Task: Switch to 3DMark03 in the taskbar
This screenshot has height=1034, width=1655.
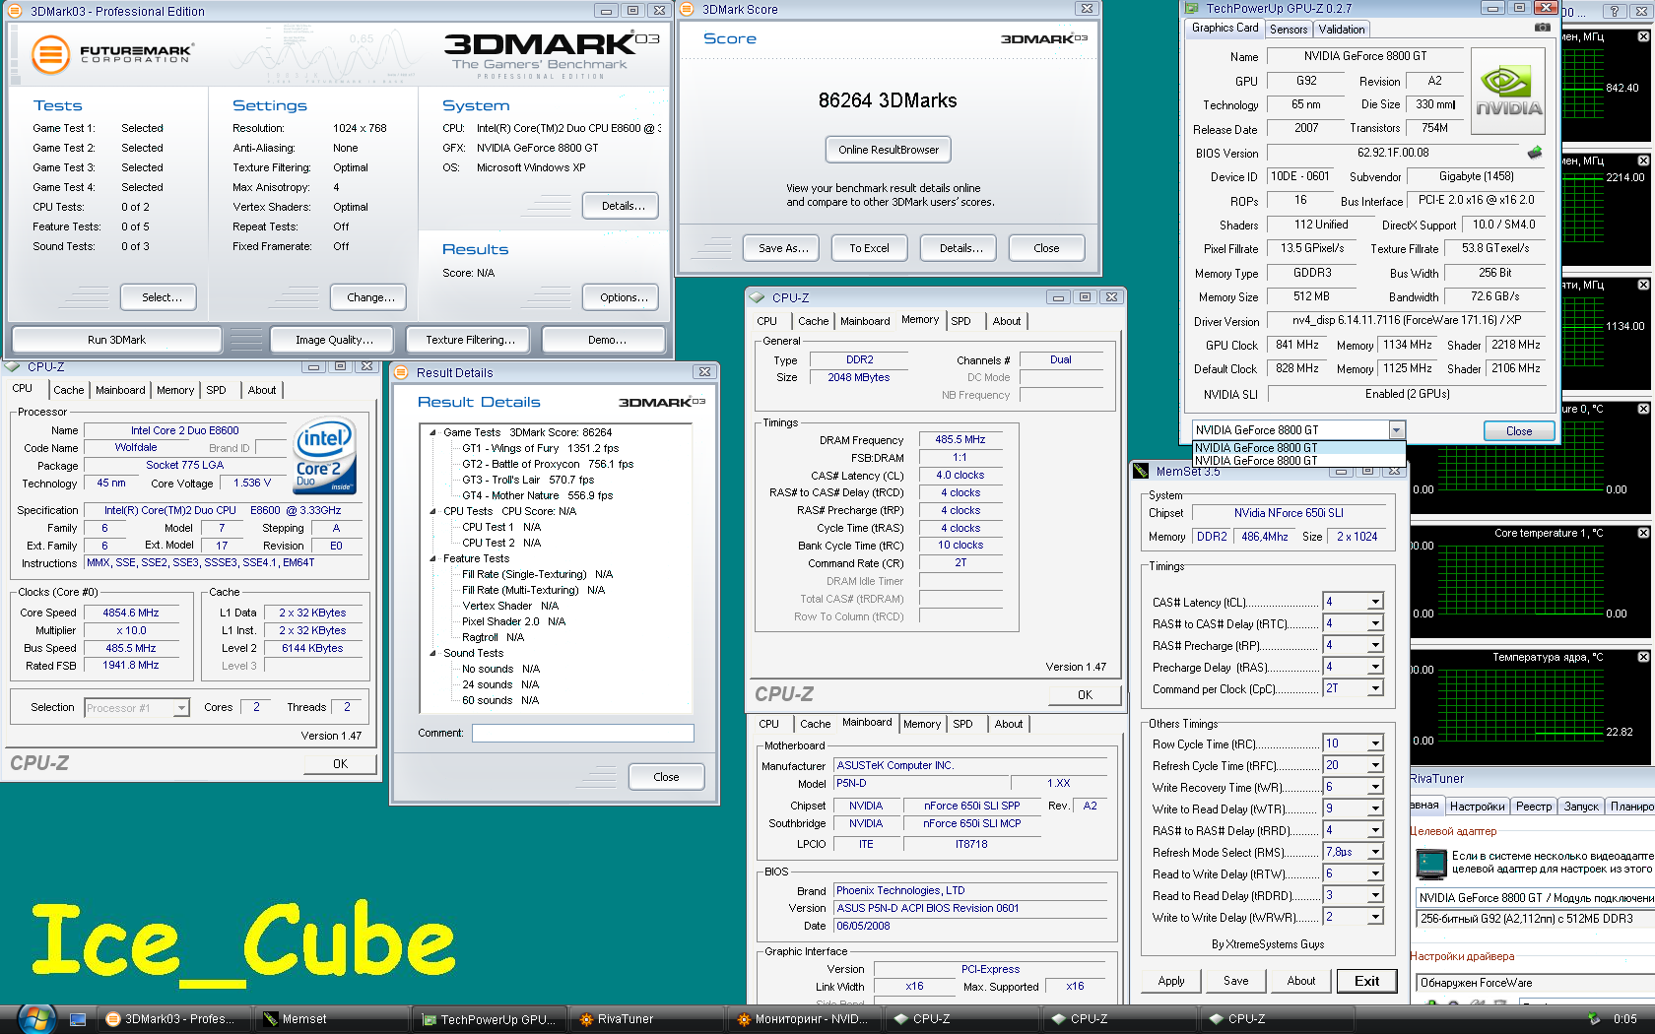Action: pos(172,1019)
